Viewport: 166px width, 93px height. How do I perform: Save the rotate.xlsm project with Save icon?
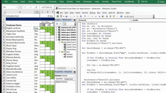point(66,16)
